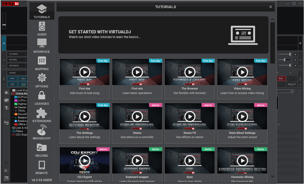304x184 pixels.
Task: Click the Get Started with VirtualDJ banner
Action: [x=163, y=35]
